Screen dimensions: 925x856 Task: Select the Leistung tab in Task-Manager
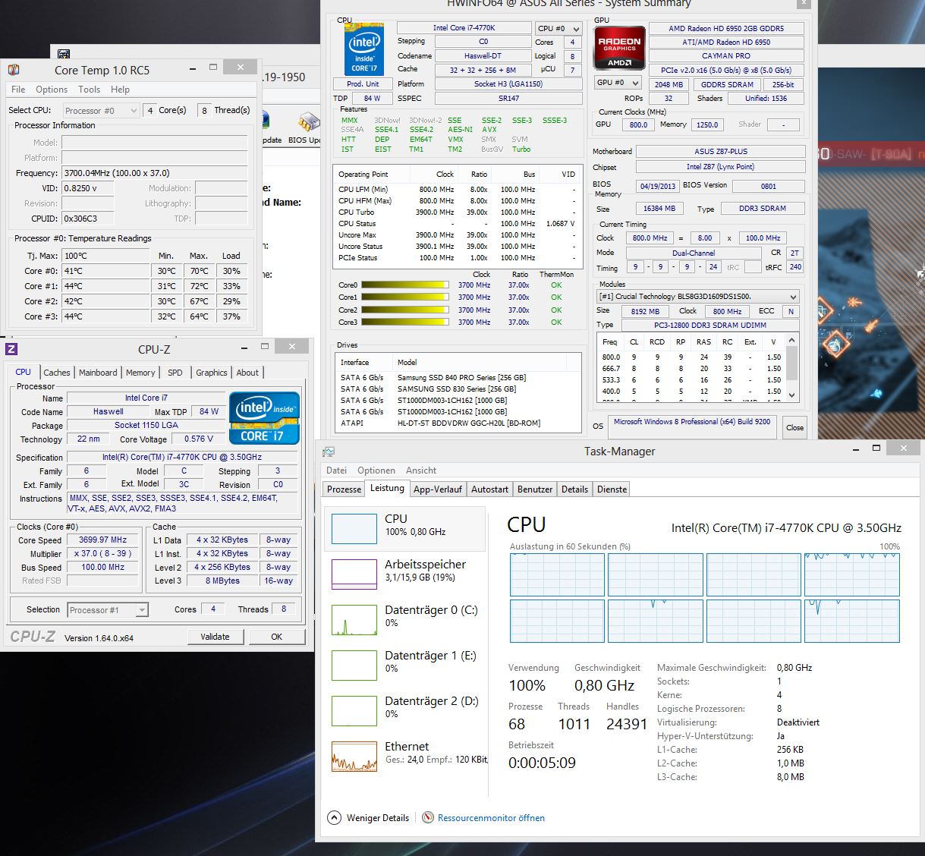click(x=387, y=489)
